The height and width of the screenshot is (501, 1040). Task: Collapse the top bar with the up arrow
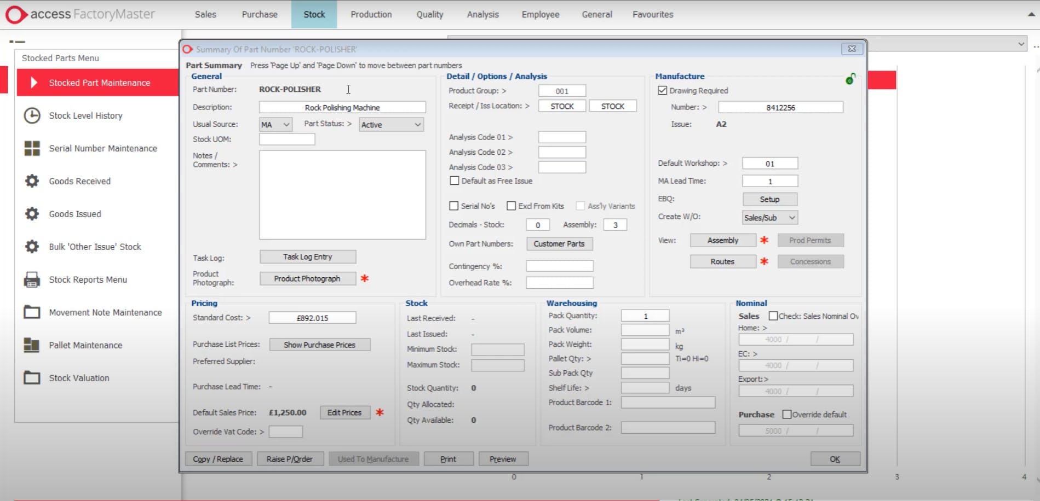(x=1031, y=14)
